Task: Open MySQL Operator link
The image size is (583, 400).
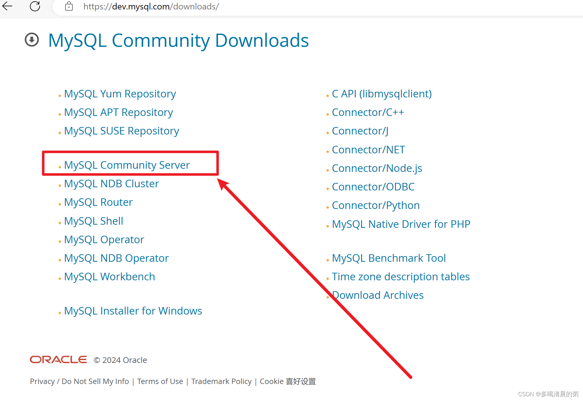Action: (104, 240)
